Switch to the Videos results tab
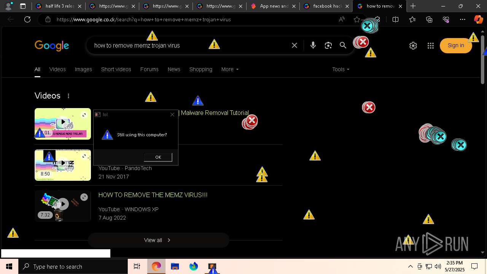The height and width of the screenshot is (274, 487). 57,69
